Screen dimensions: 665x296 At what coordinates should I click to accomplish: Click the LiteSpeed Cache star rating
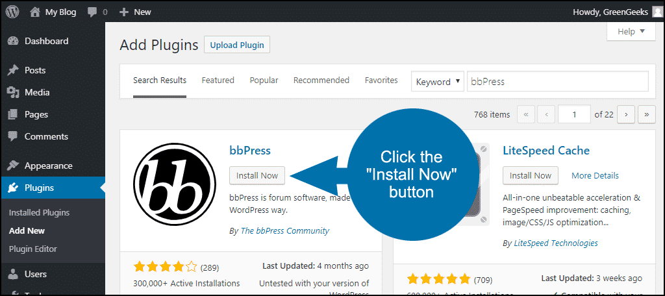438,280
